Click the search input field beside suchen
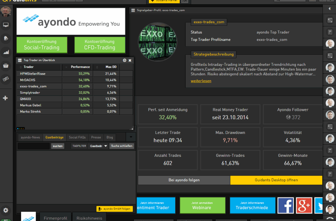The width and height of the screenshot is (336, 221). [x=33, y=146]
